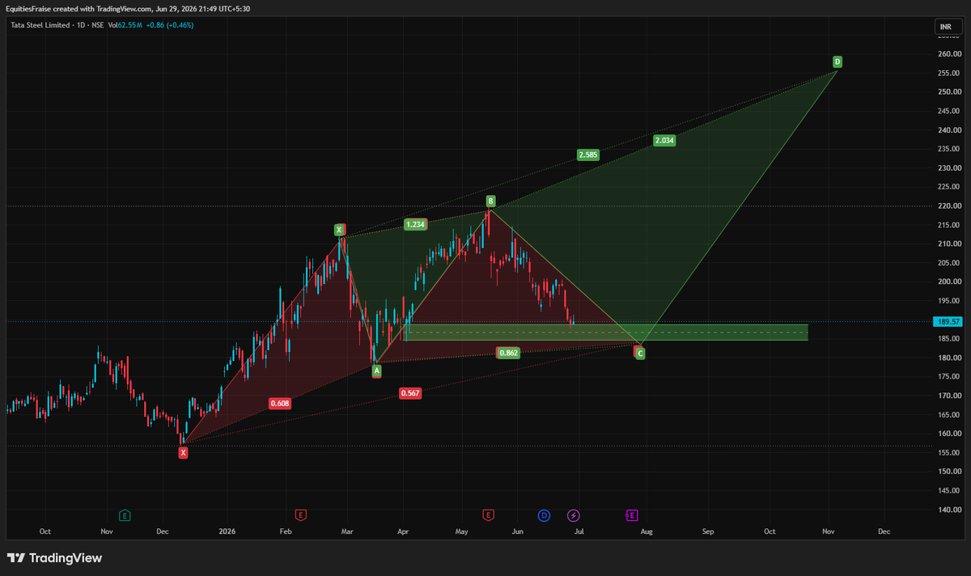Click the red earnings E marker near Feb
The height and width of the screenshot is (576, 971).
coord(300,515)
